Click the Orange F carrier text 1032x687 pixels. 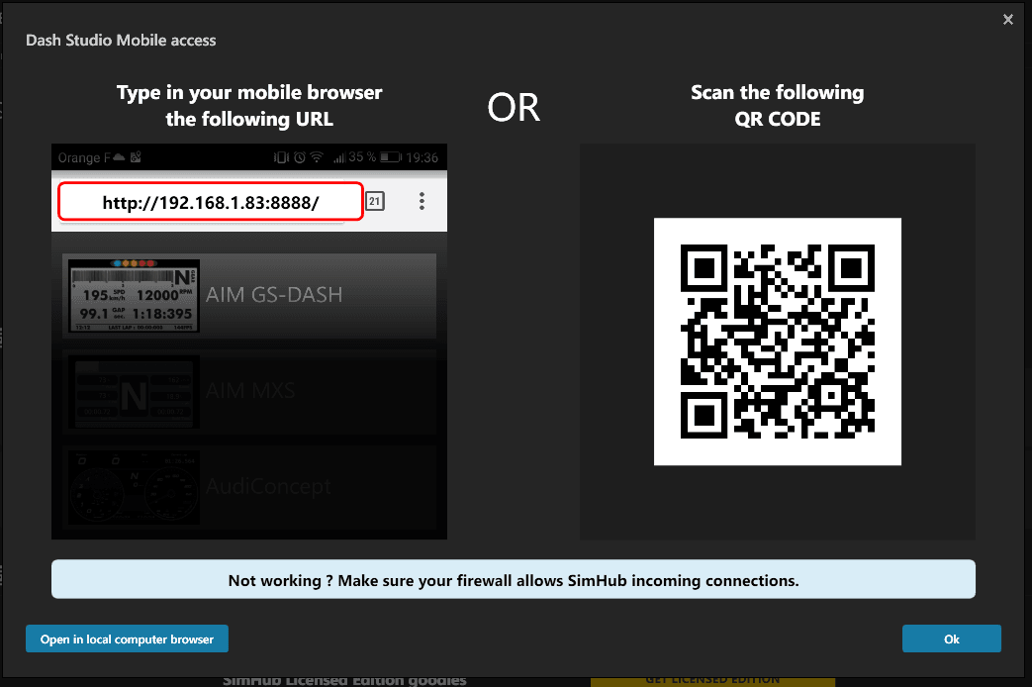pos(83,157)
